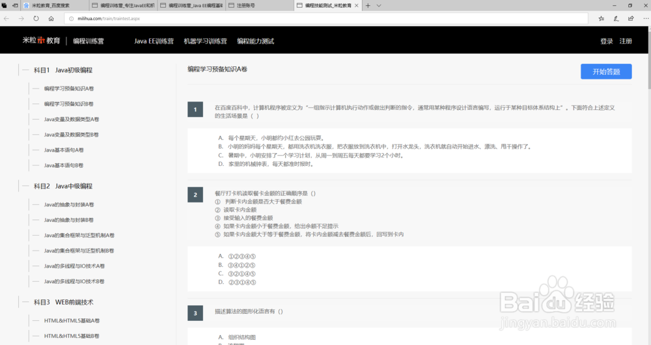Select option C 暑期中 for question 1

coord(311,156)
